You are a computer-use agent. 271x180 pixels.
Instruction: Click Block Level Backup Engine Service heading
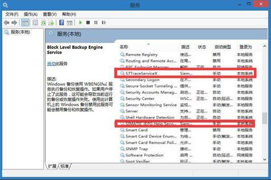point(75,50)
